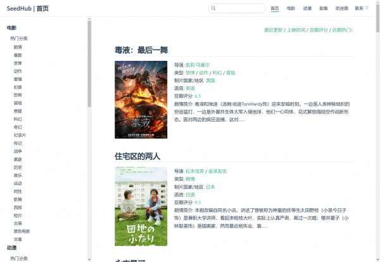Select 音乐 category in sidebar
The height and width of the screenshot is (262, 380).
tap(18, 175)
